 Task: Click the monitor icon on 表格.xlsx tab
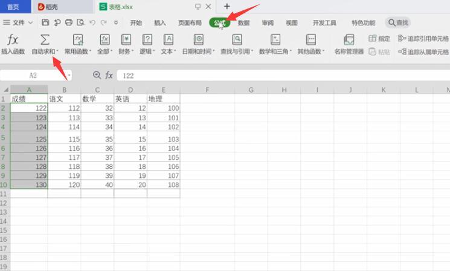(x=198, y=6)
